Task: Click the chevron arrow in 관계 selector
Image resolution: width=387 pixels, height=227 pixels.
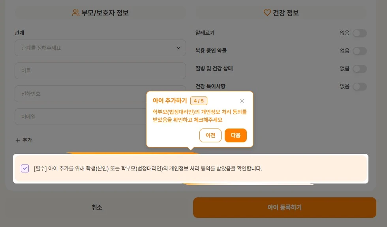Action: point(178,48)
